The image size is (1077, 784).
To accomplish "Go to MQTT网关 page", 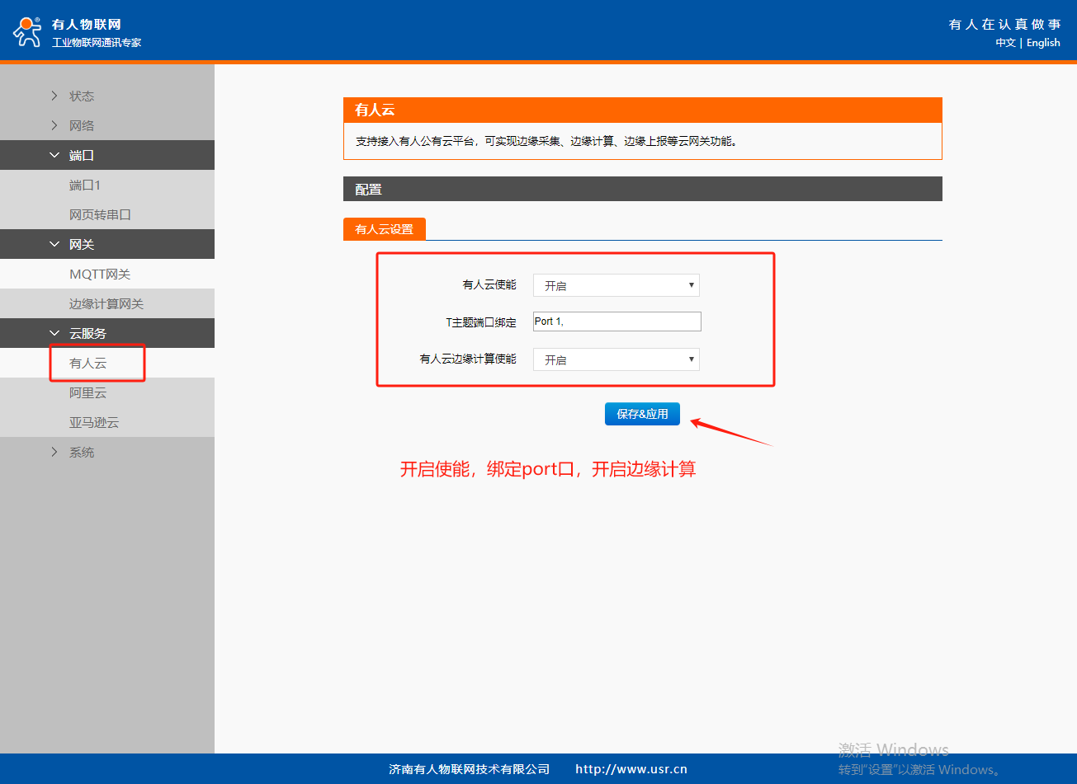I will 100,274.
